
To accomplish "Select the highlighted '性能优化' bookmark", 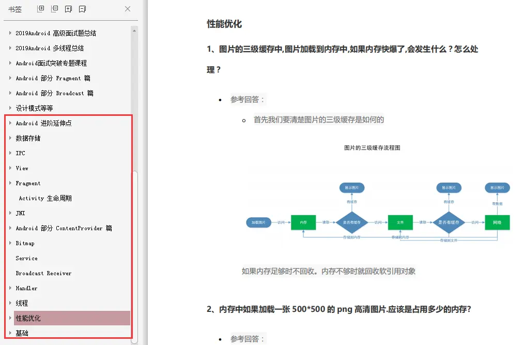I will click(x=27, y=318).
